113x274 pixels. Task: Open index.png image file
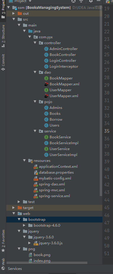(42, 261)
